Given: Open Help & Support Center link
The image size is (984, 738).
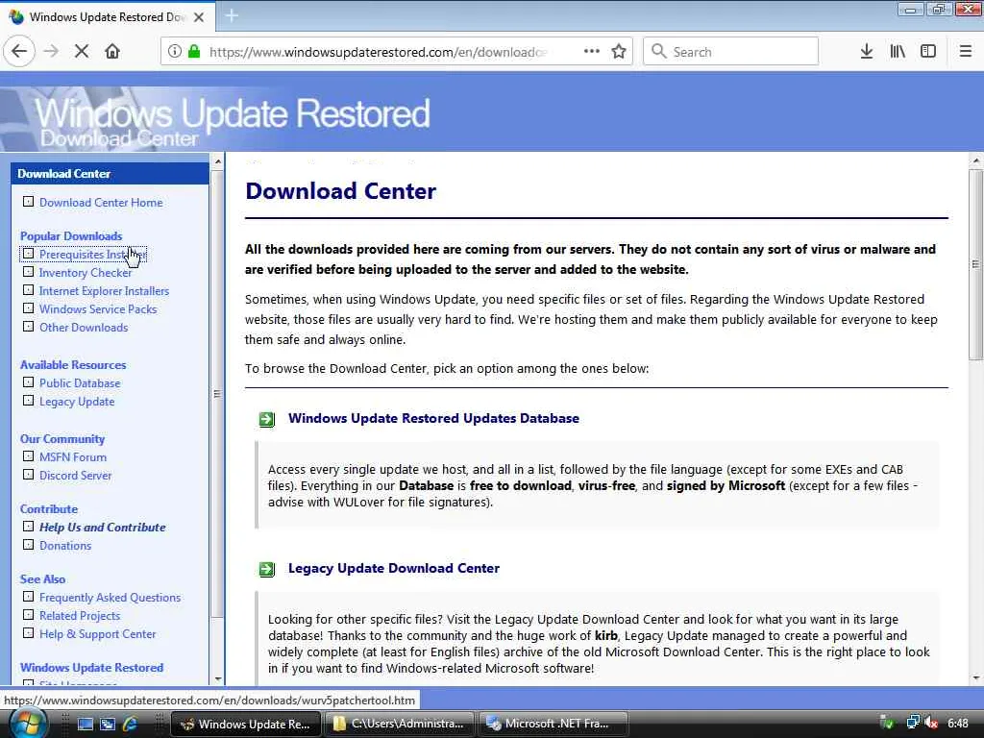Looking at the screenshot, I should point(97,634).
